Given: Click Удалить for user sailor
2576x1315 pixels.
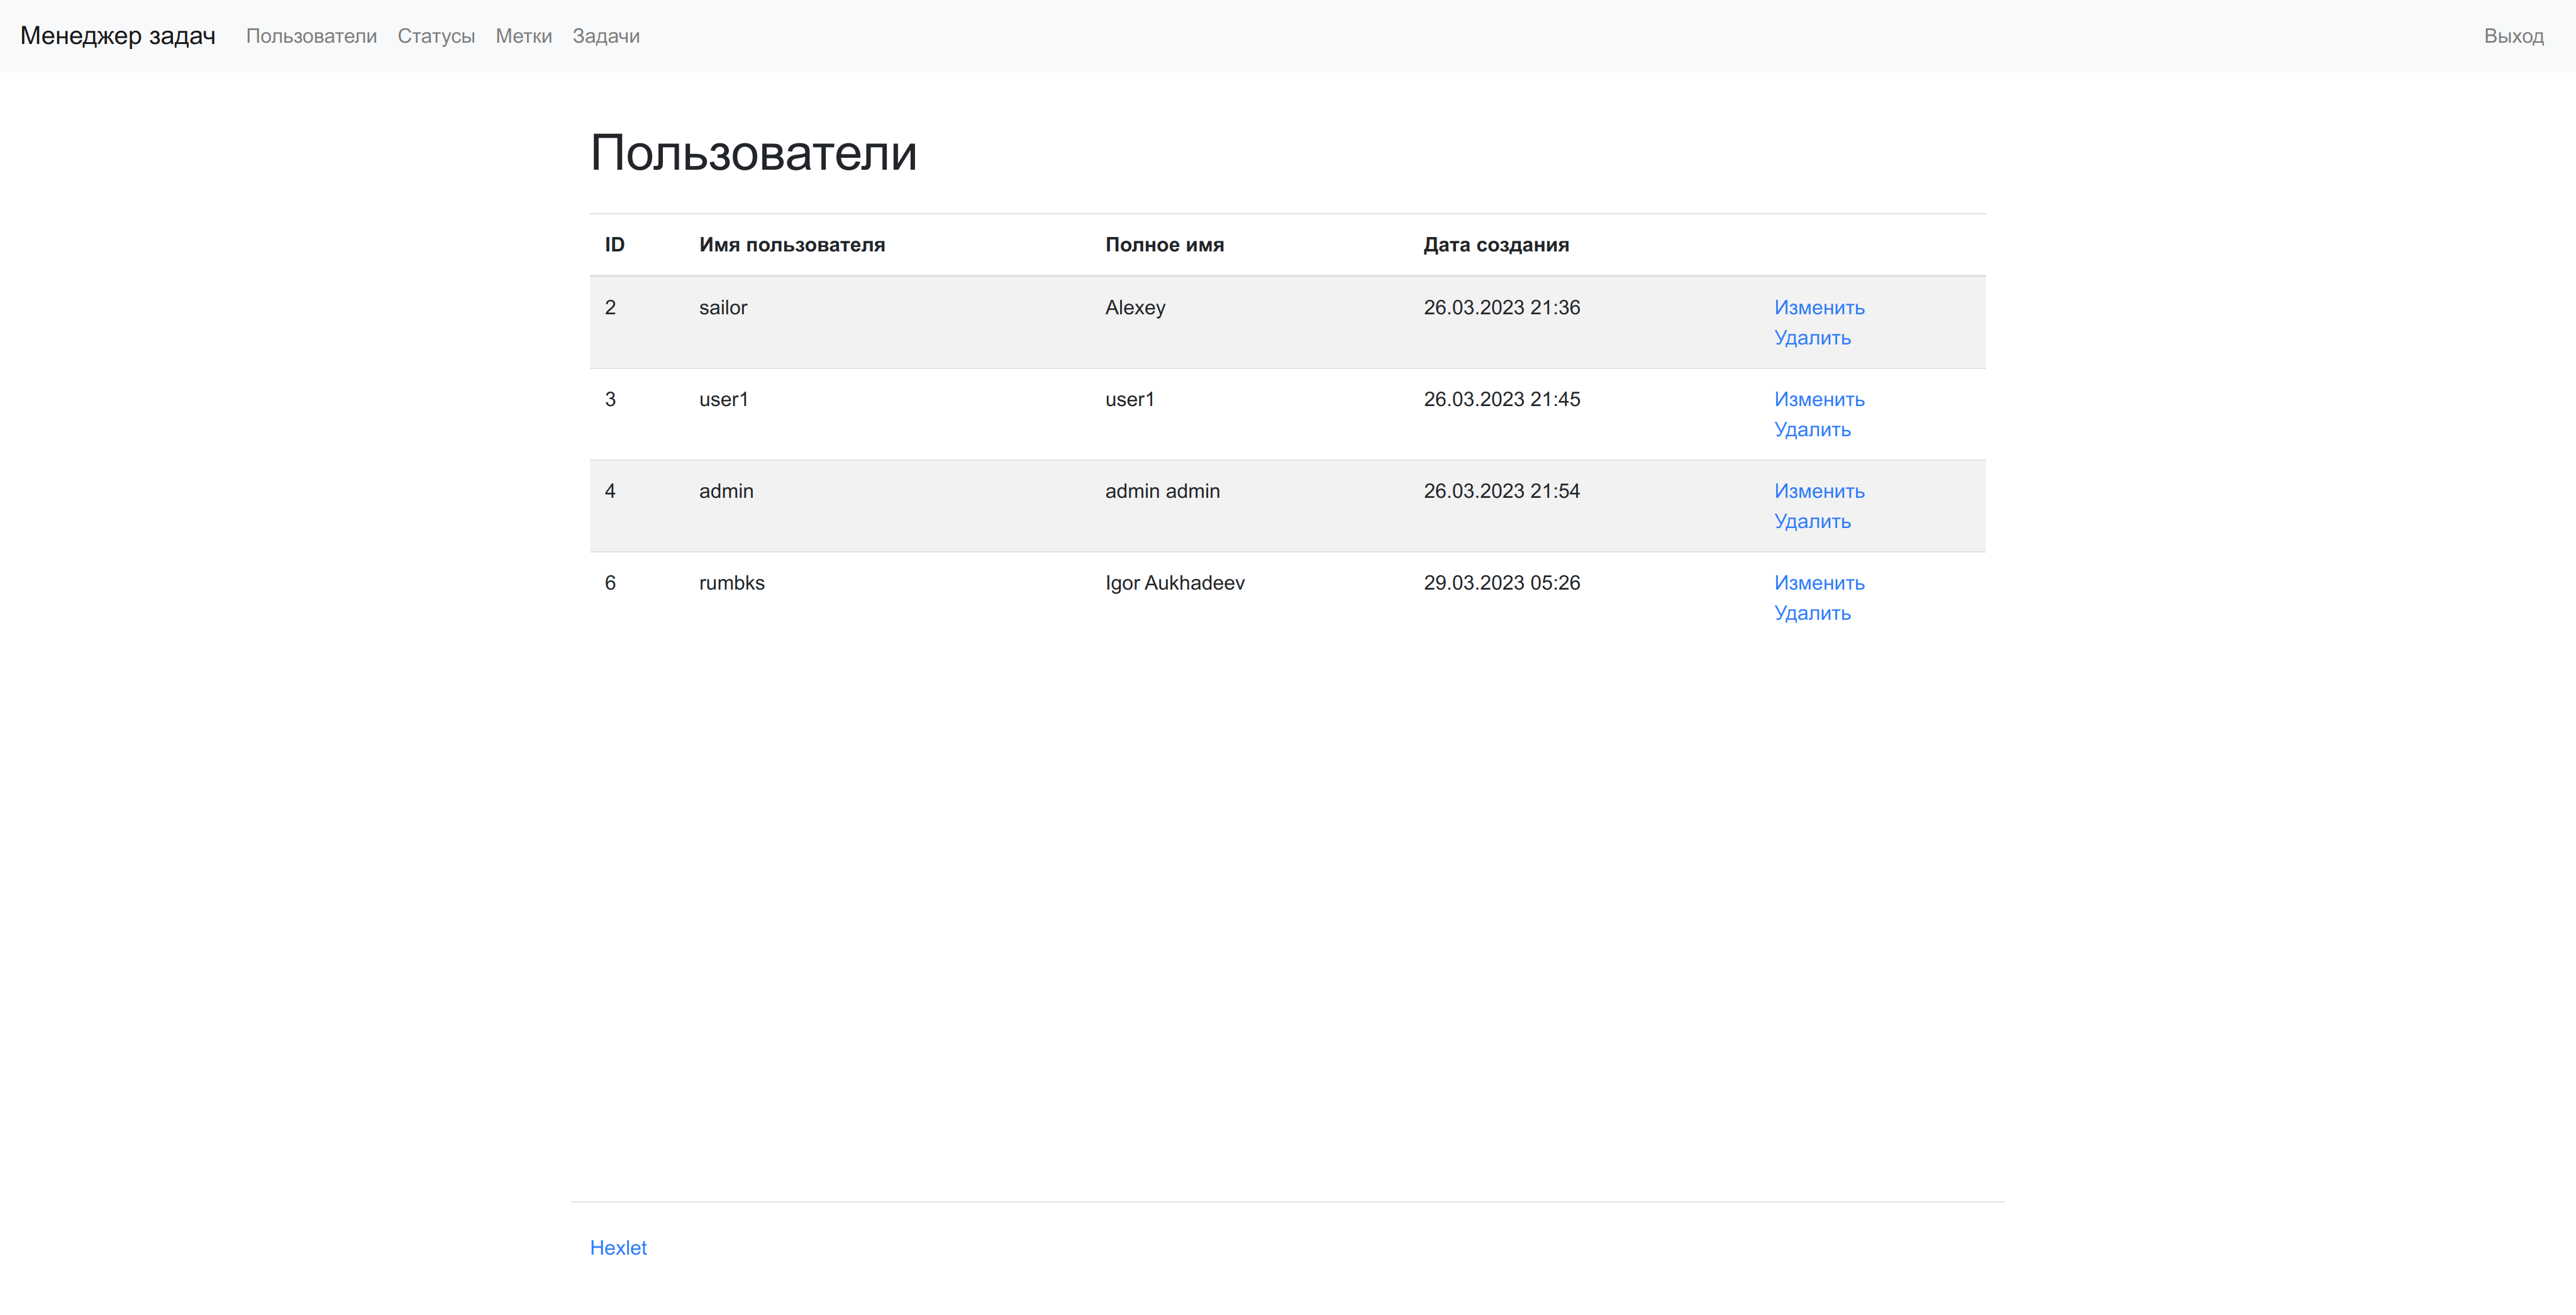Looking at the screenshot, I should [x=1811, y=338].
